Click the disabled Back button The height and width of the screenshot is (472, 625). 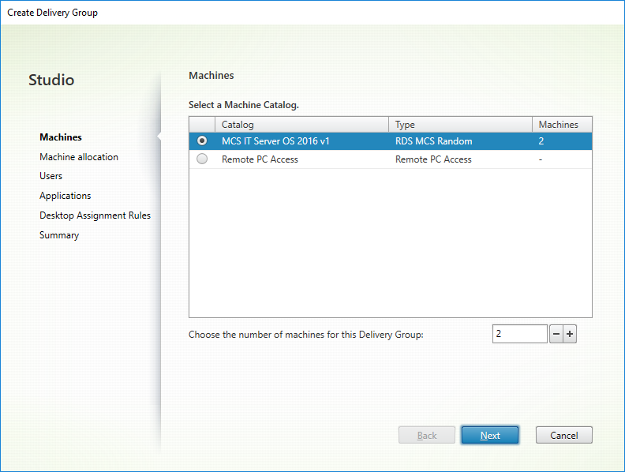coord(426,435)
